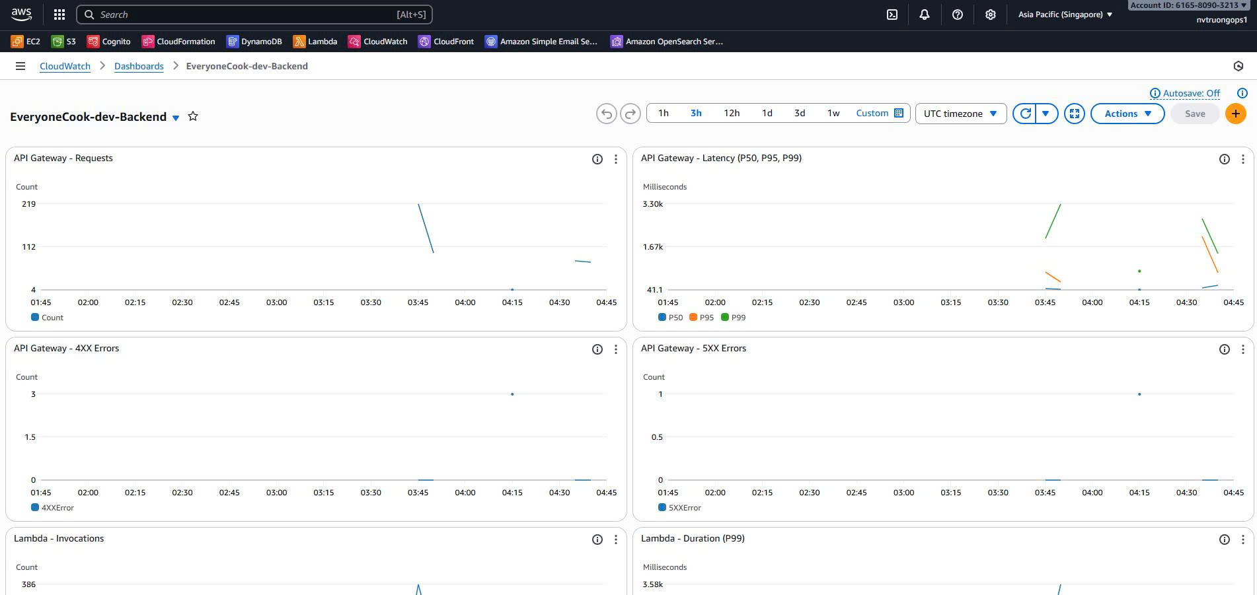Open Amazon Simple Email Service shortcut
Image resolution: width=1257 pixels, height=595 pixels.
(x=541, y=42)
